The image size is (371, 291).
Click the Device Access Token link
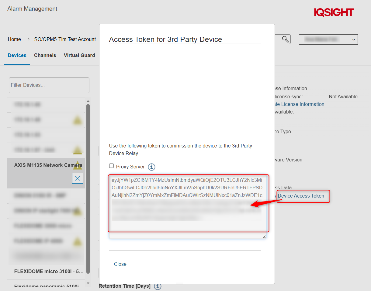click(x=301, y=196)
